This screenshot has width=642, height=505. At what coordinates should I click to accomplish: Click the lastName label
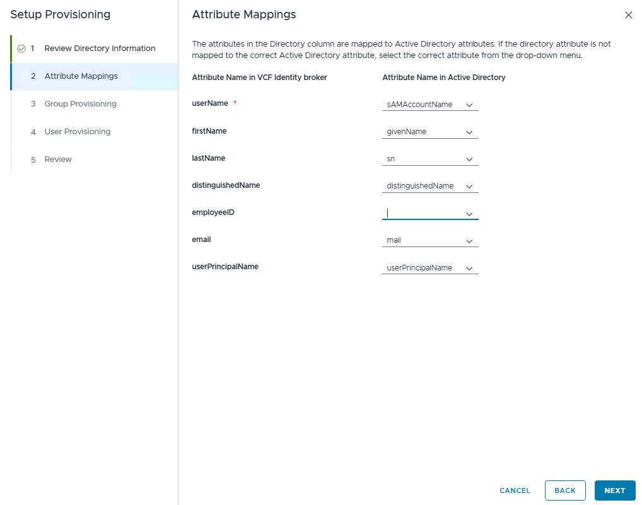point(208,158)
